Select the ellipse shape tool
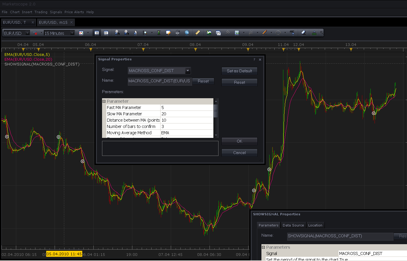The width and height of the screenshot is (407, 261). [x=278, y=32]
